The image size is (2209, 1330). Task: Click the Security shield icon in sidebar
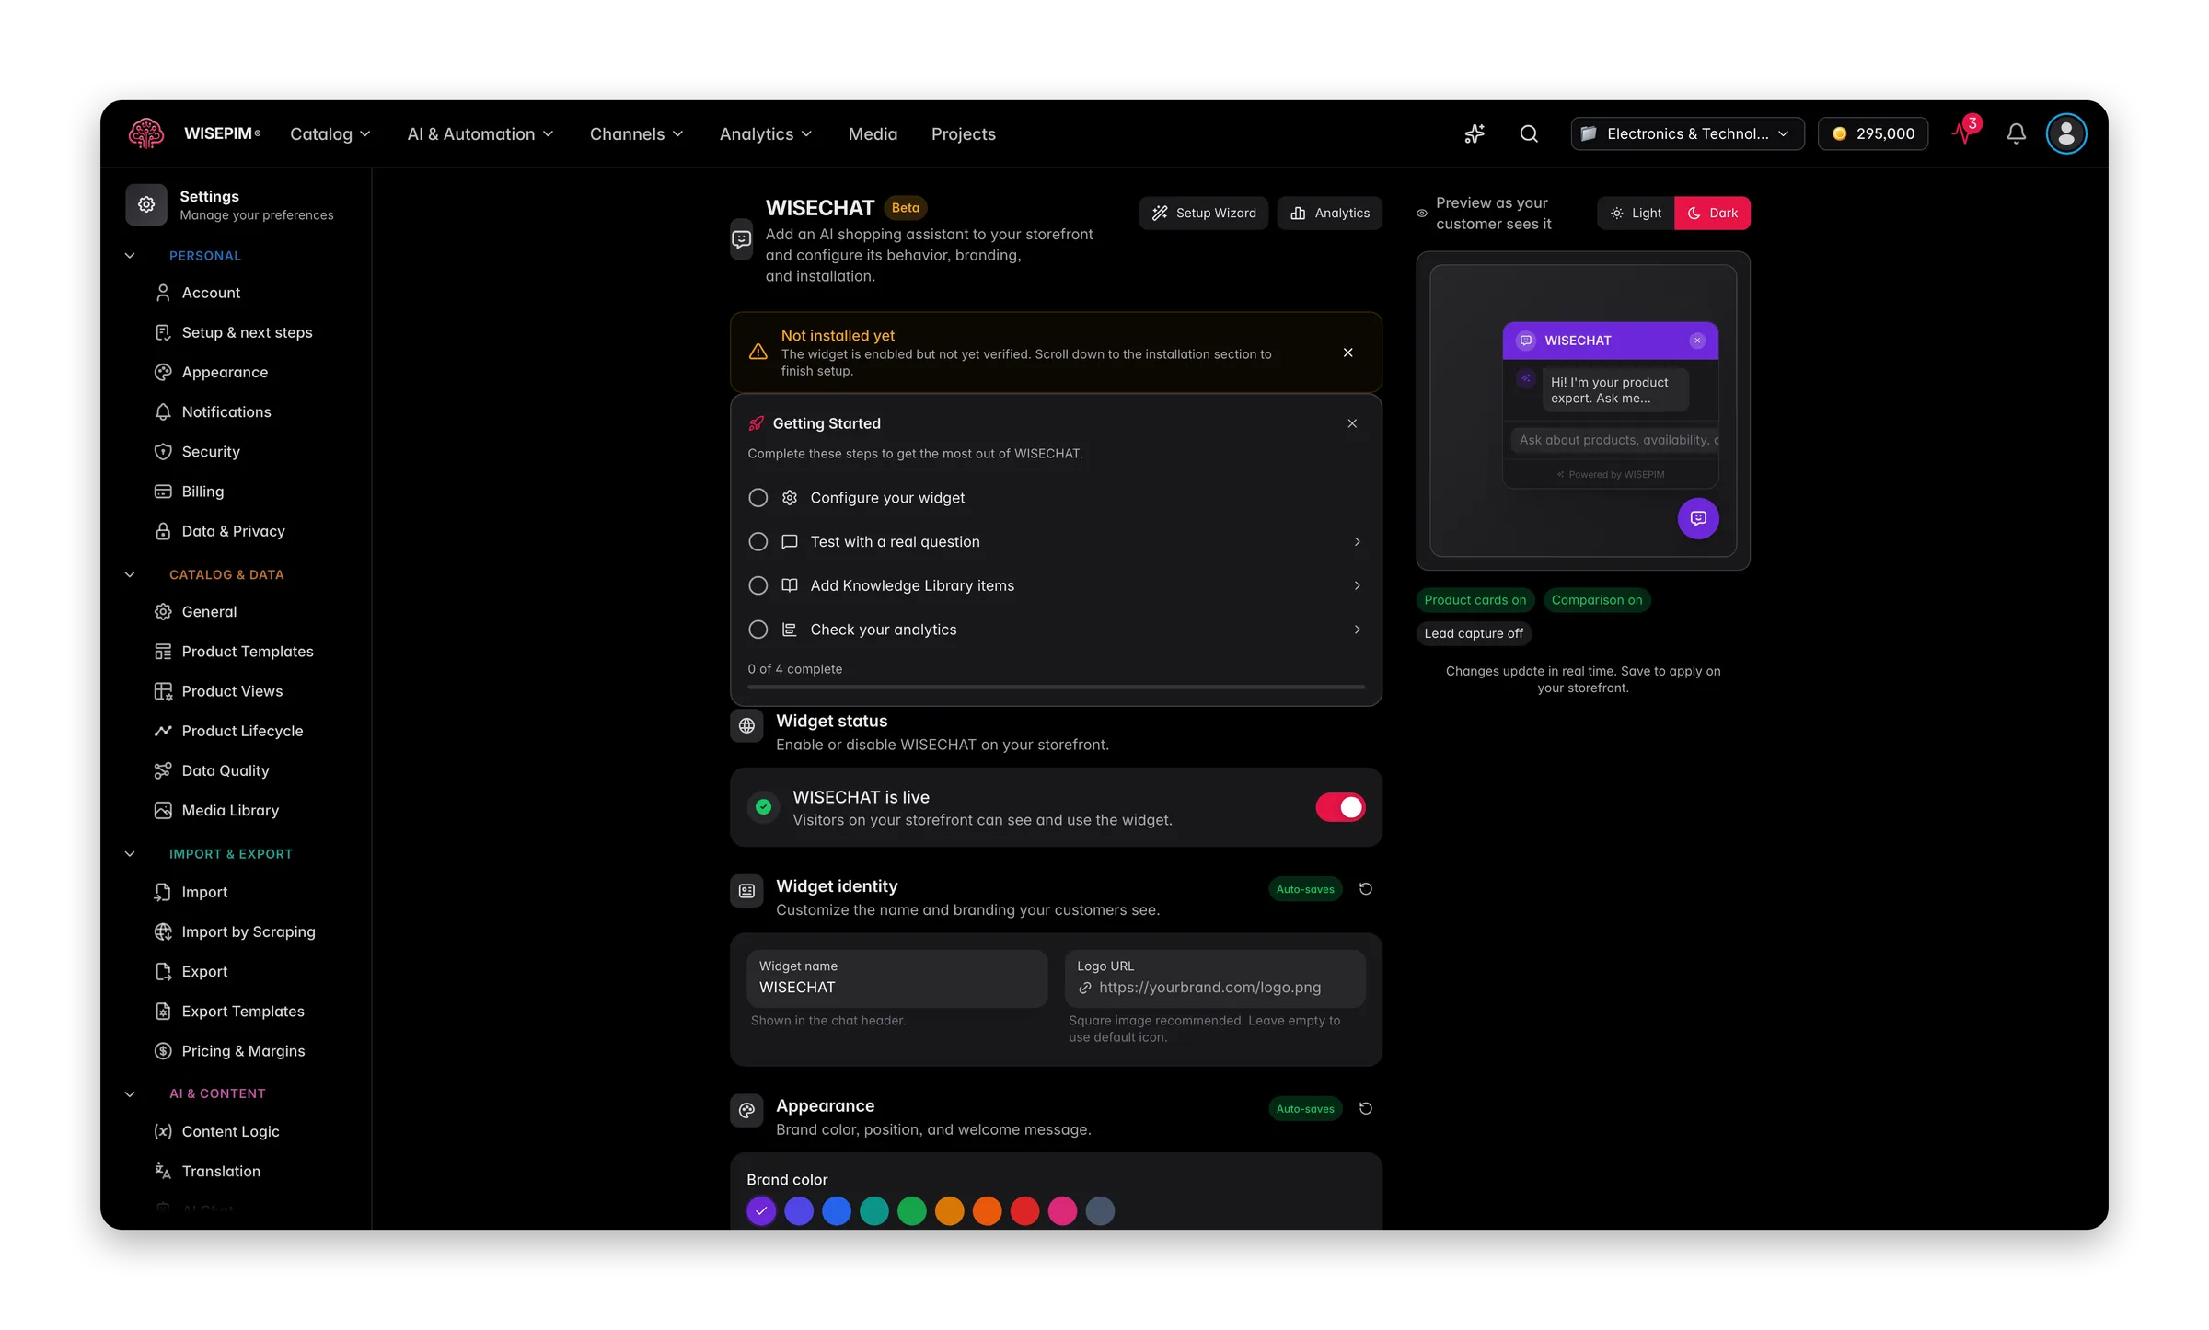pos(163,452)
